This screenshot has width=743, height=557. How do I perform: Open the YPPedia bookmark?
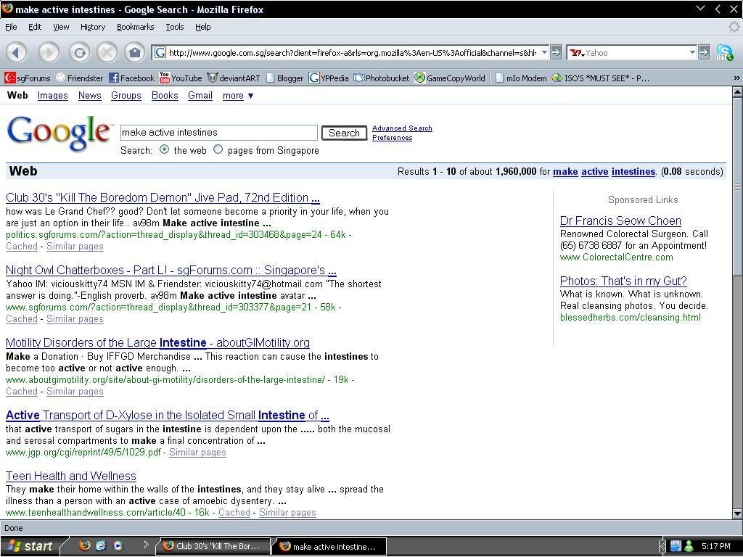click(329, 78)
